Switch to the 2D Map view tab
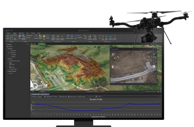Screen dimensions: 194x127 (x=33, y=44)
